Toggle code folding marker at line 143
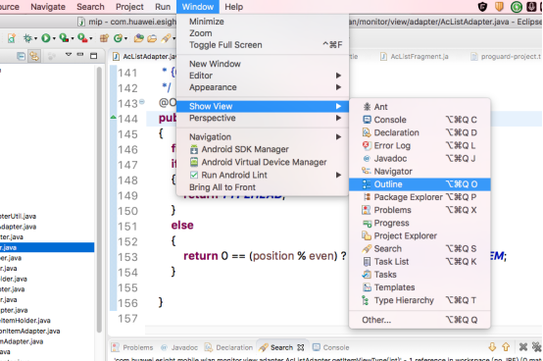The image size is (543, 361). pos(142,101)
